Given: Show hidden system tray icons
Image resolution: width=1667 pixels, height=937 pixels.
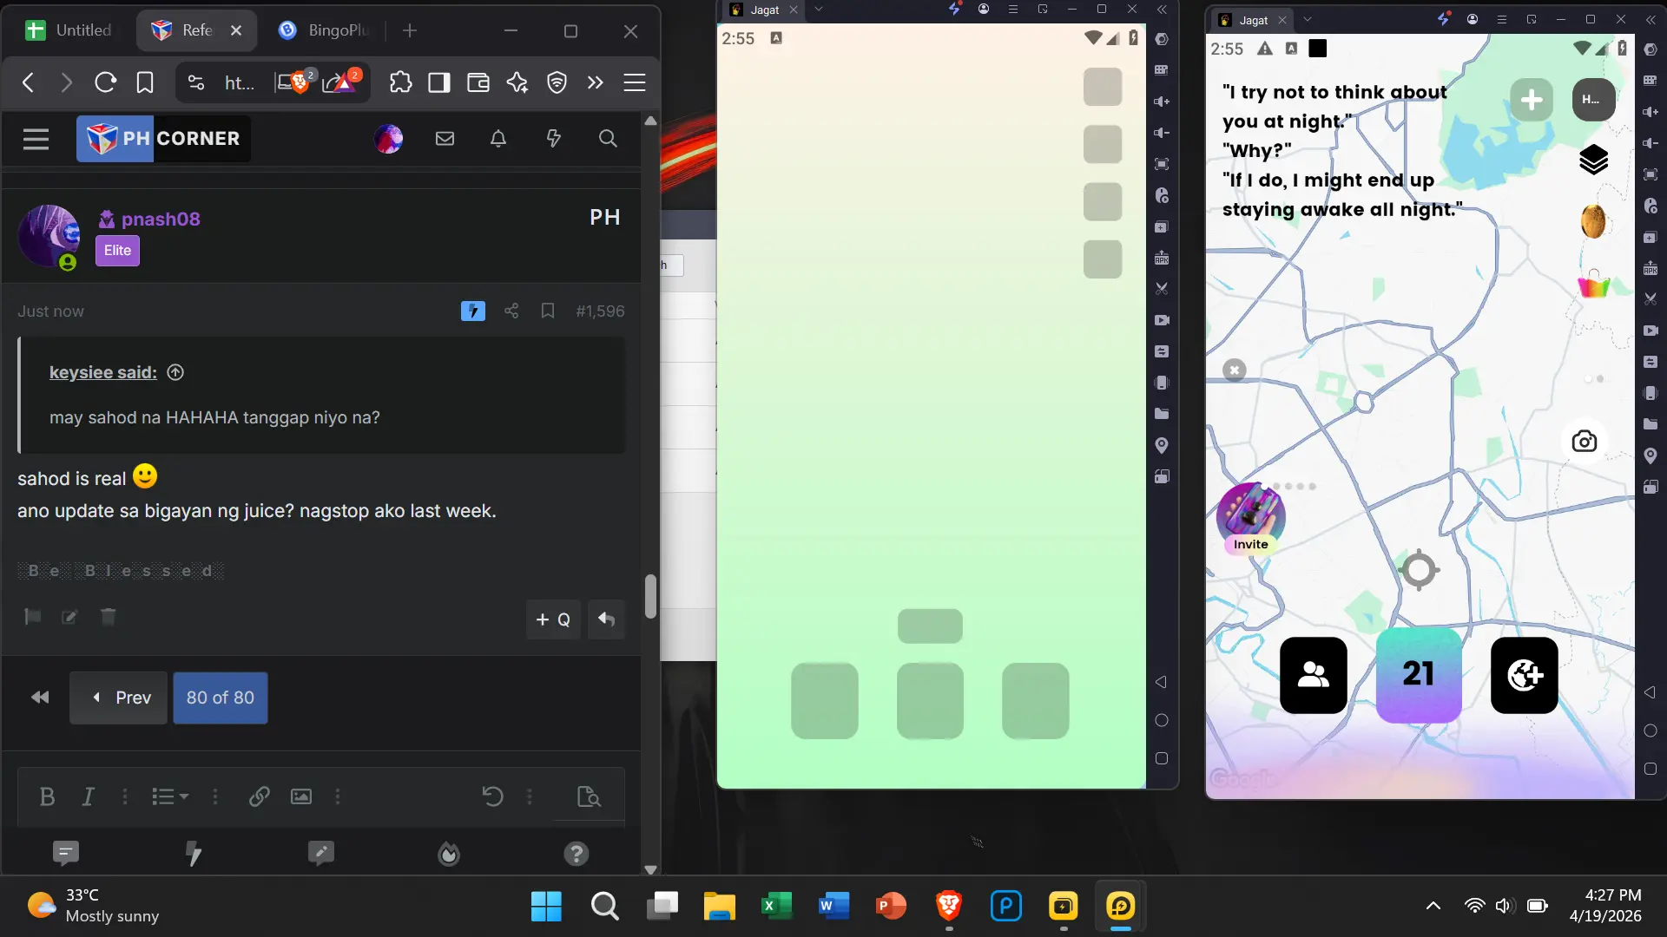Looking at the screenshot, I should coord(1433,906).
